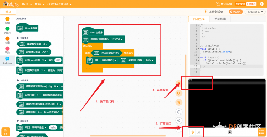The image size is (267, 137).
Task: Collapse the 引脚操作 section
Action: click(x=18, y=38)
